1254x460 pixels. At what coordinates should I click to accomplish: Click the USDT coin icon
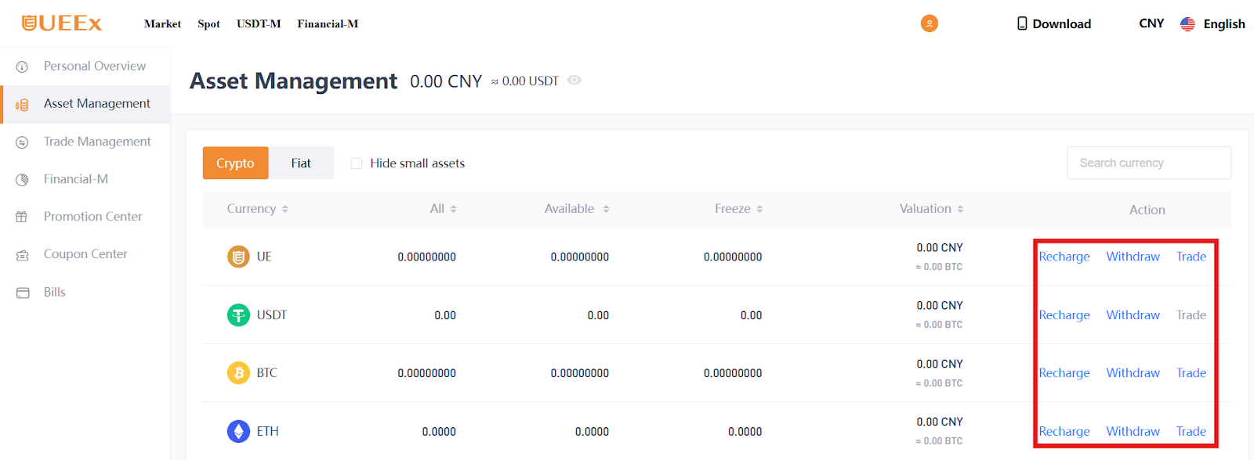click(x=238, y=314)
